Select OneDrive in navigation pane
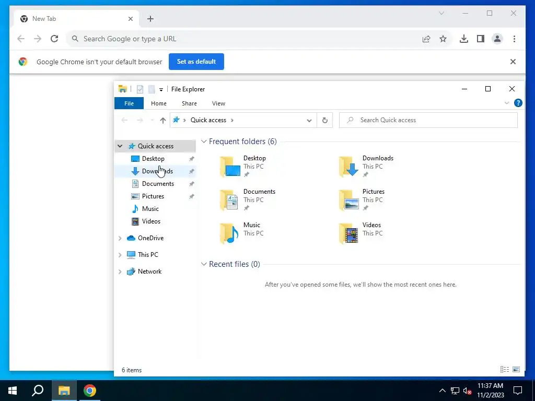535x401 pixels. [x=150, y=238]
